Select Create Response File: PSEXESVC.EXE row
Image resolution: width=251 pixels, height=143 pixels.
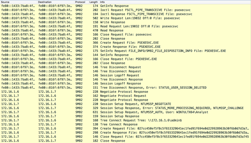(125, 47)
